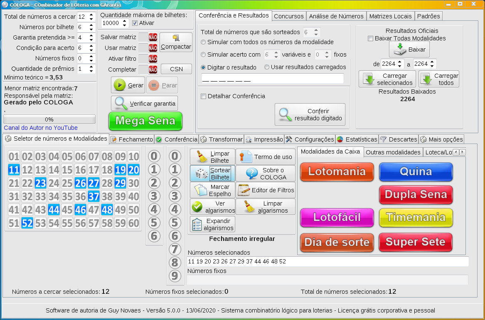Click the Carregar selecionados green arrow icon
The image size is (485, 320).
click(x=369, y=79)
